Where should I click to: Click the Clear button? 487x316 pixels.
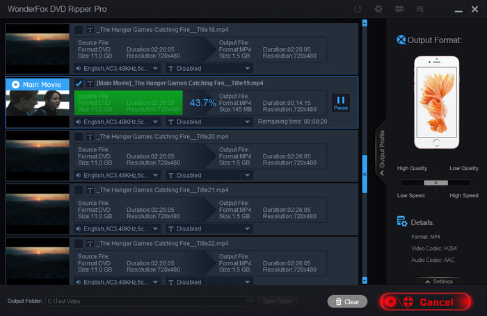[347, 301]
